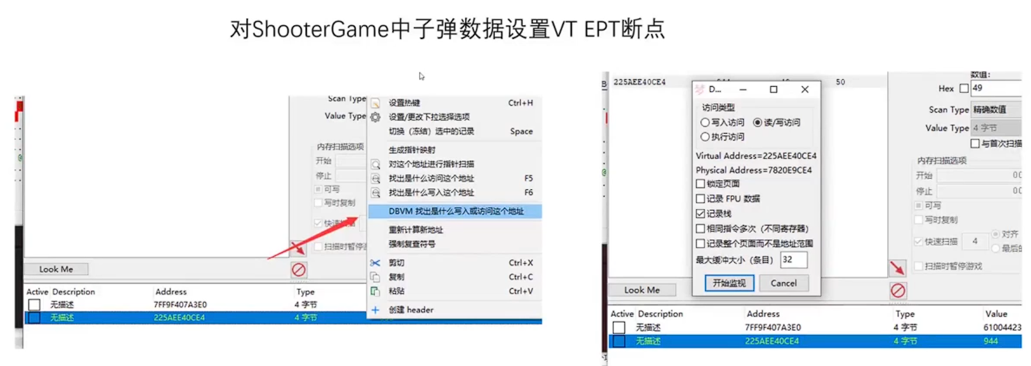The width and height of the screenshot is (1031, 366).
Task: Click the gear icon for 设置/更改下拉选择选项
Action: tap(375, 117)
